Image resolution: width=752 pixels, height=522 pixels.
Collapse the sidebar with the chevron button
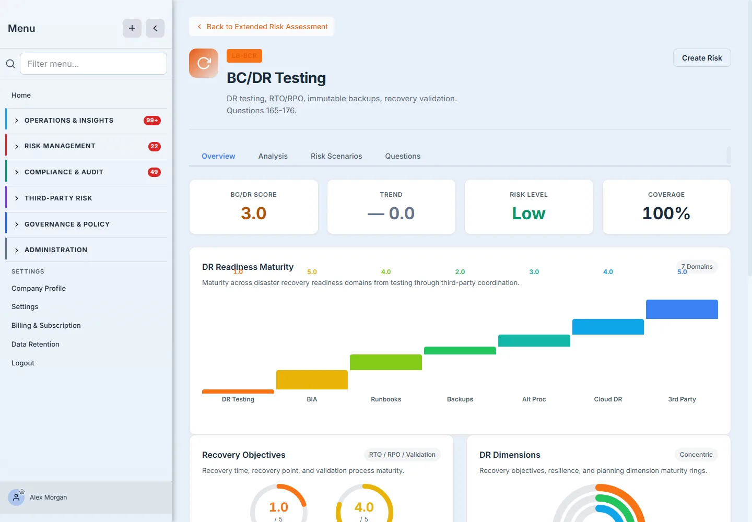(x=155, y=28)
